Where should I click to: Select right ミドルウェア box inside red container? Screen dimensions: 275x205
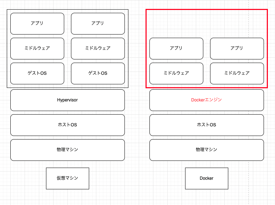237,73
